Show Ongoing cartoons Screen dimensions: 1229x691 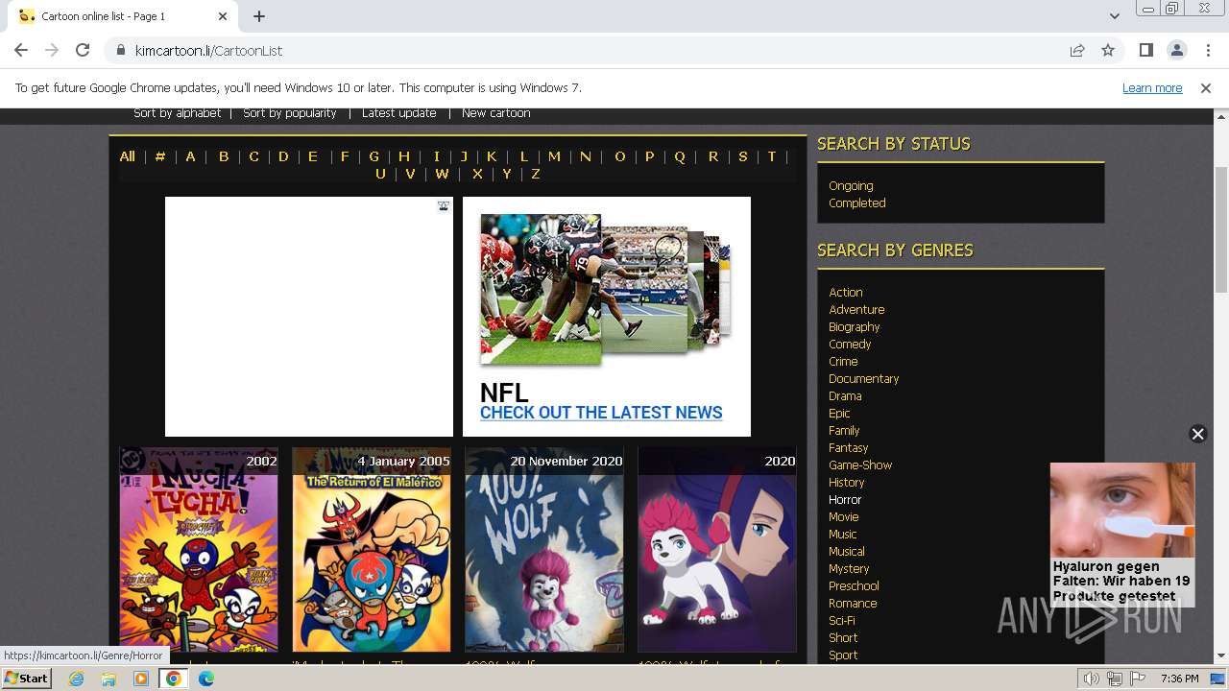click(x=851, y=186)
